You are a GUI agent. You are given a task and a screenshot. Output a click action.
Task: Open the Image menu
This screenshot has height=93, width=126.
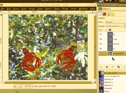point(32,9)
